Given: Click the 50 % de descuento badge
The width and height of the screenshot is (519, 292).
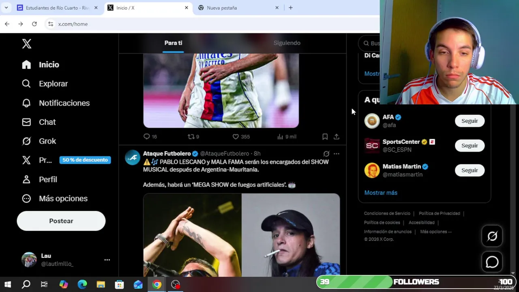Looking at the screenshot, I should [x=85, y=160].
